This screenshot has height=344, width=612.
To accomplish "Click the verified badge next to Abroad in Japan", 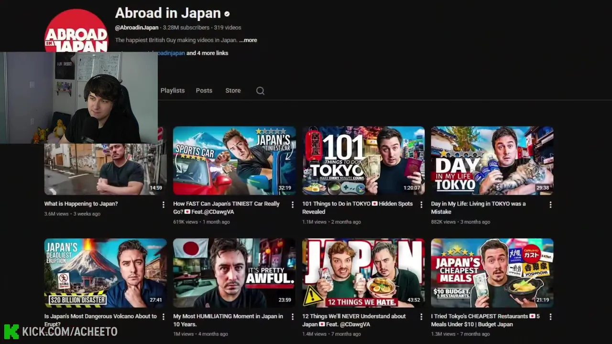I will click(x=227, y=14).
